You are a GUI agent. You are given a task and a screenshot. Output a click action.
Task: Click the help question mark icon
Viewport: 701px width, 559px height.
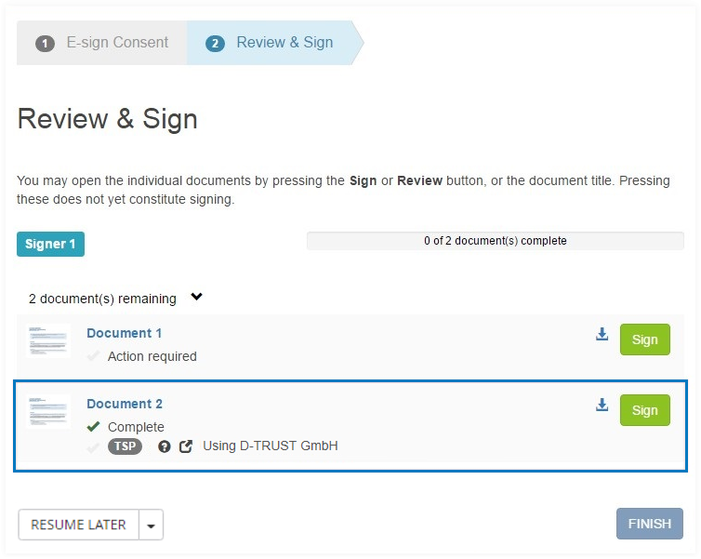(165, 446)
